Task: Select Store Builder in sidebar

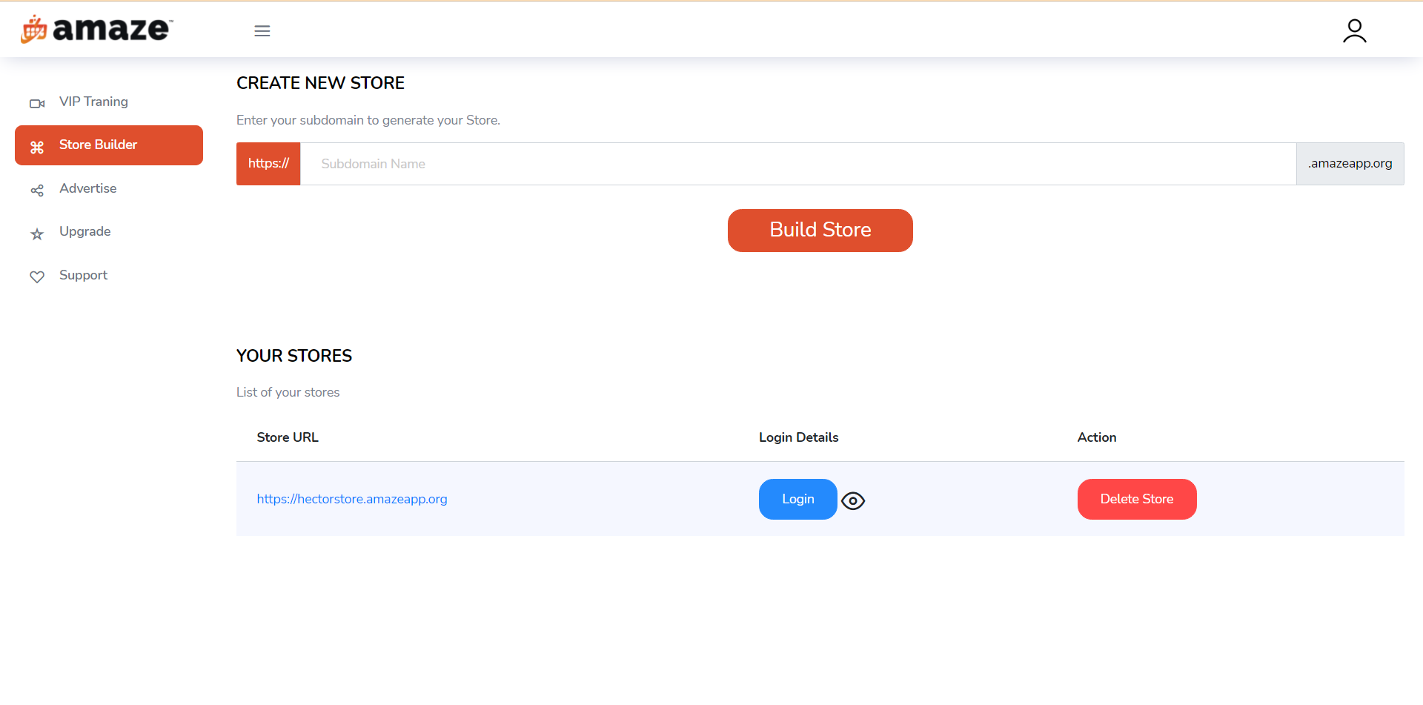Action: point(109,145)
